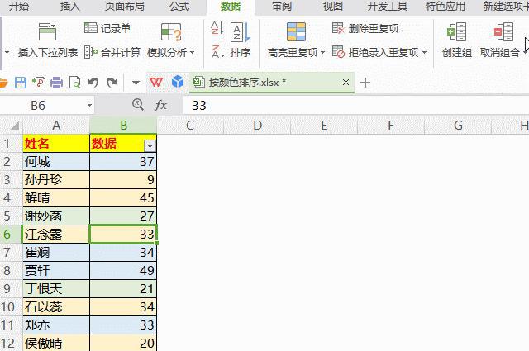Click 删除重复项 remove duplicates
This screenshot has width=529, height=351.
tap(365, 28)
